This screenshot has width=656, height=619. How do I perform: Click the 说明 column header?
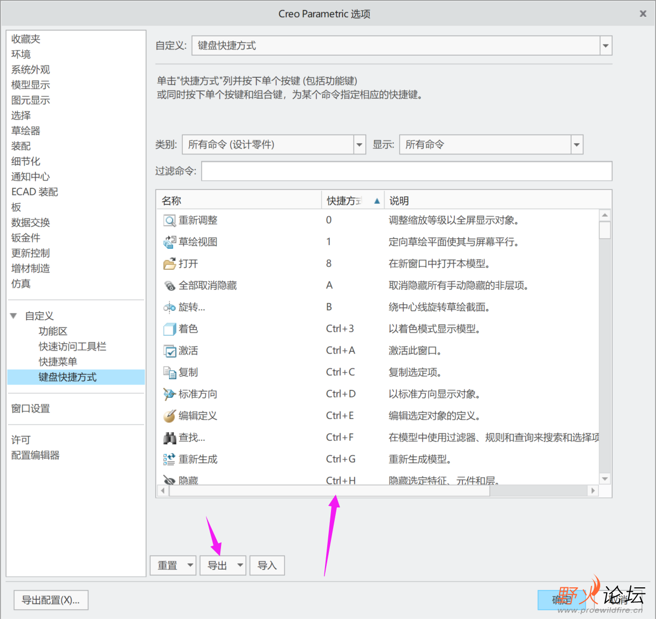498,201
